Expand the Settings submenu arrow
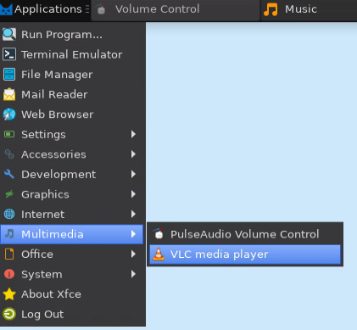The image size is (357, 330). 133,134
